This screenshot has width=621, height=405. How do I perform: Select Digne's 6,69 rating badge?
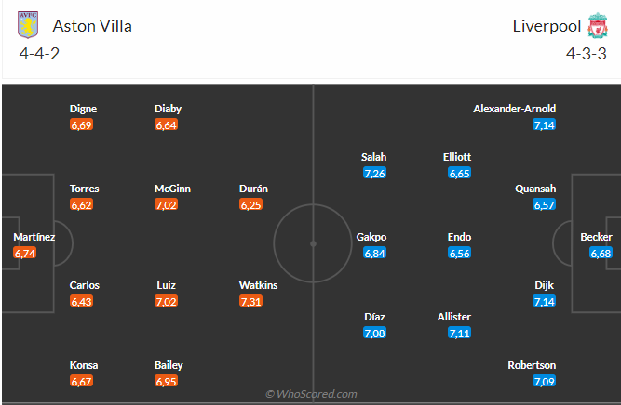pyautogui.click(x=81, y=124)
